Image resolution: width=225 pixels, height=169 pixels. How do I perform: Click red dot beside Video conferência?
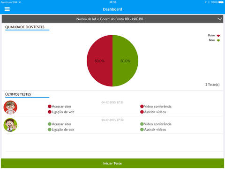(142, 107)
